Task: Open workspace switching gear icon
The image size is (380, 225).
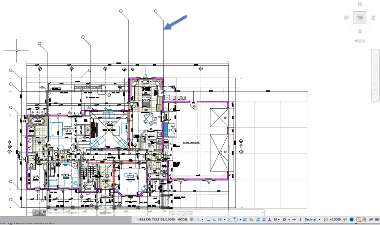Action: coord(284,219)
